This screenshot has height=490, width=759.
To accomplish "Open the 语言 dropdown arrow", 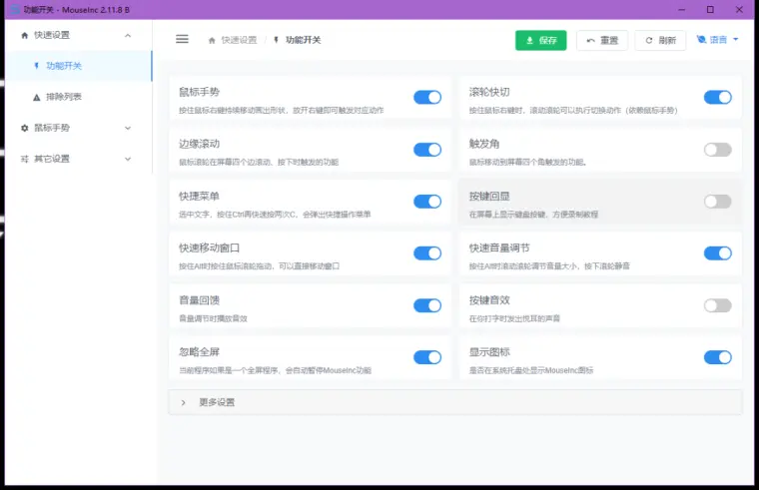I will (736, 40).
